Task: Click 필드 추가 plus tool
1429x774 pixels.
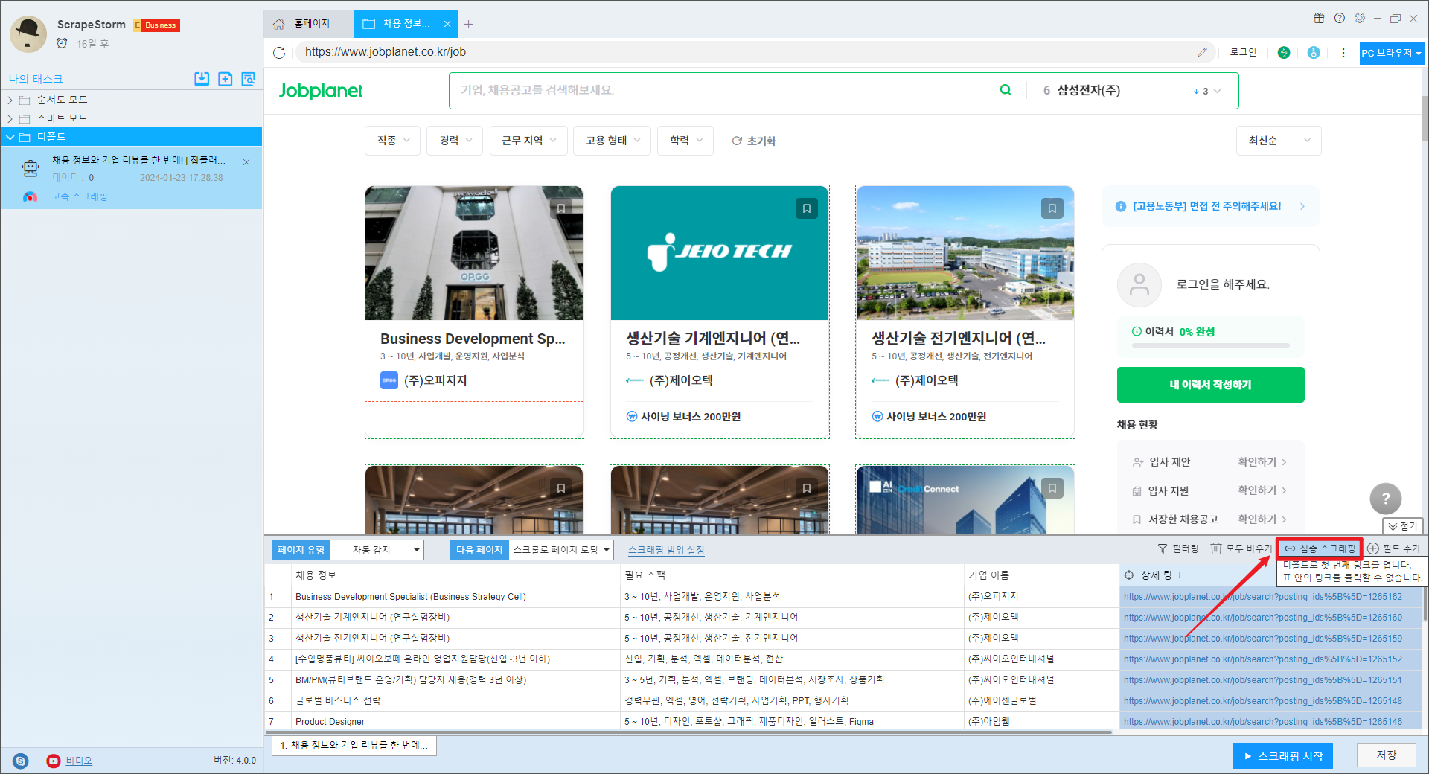Action: pyautogui.click(x=1394, y=548)
